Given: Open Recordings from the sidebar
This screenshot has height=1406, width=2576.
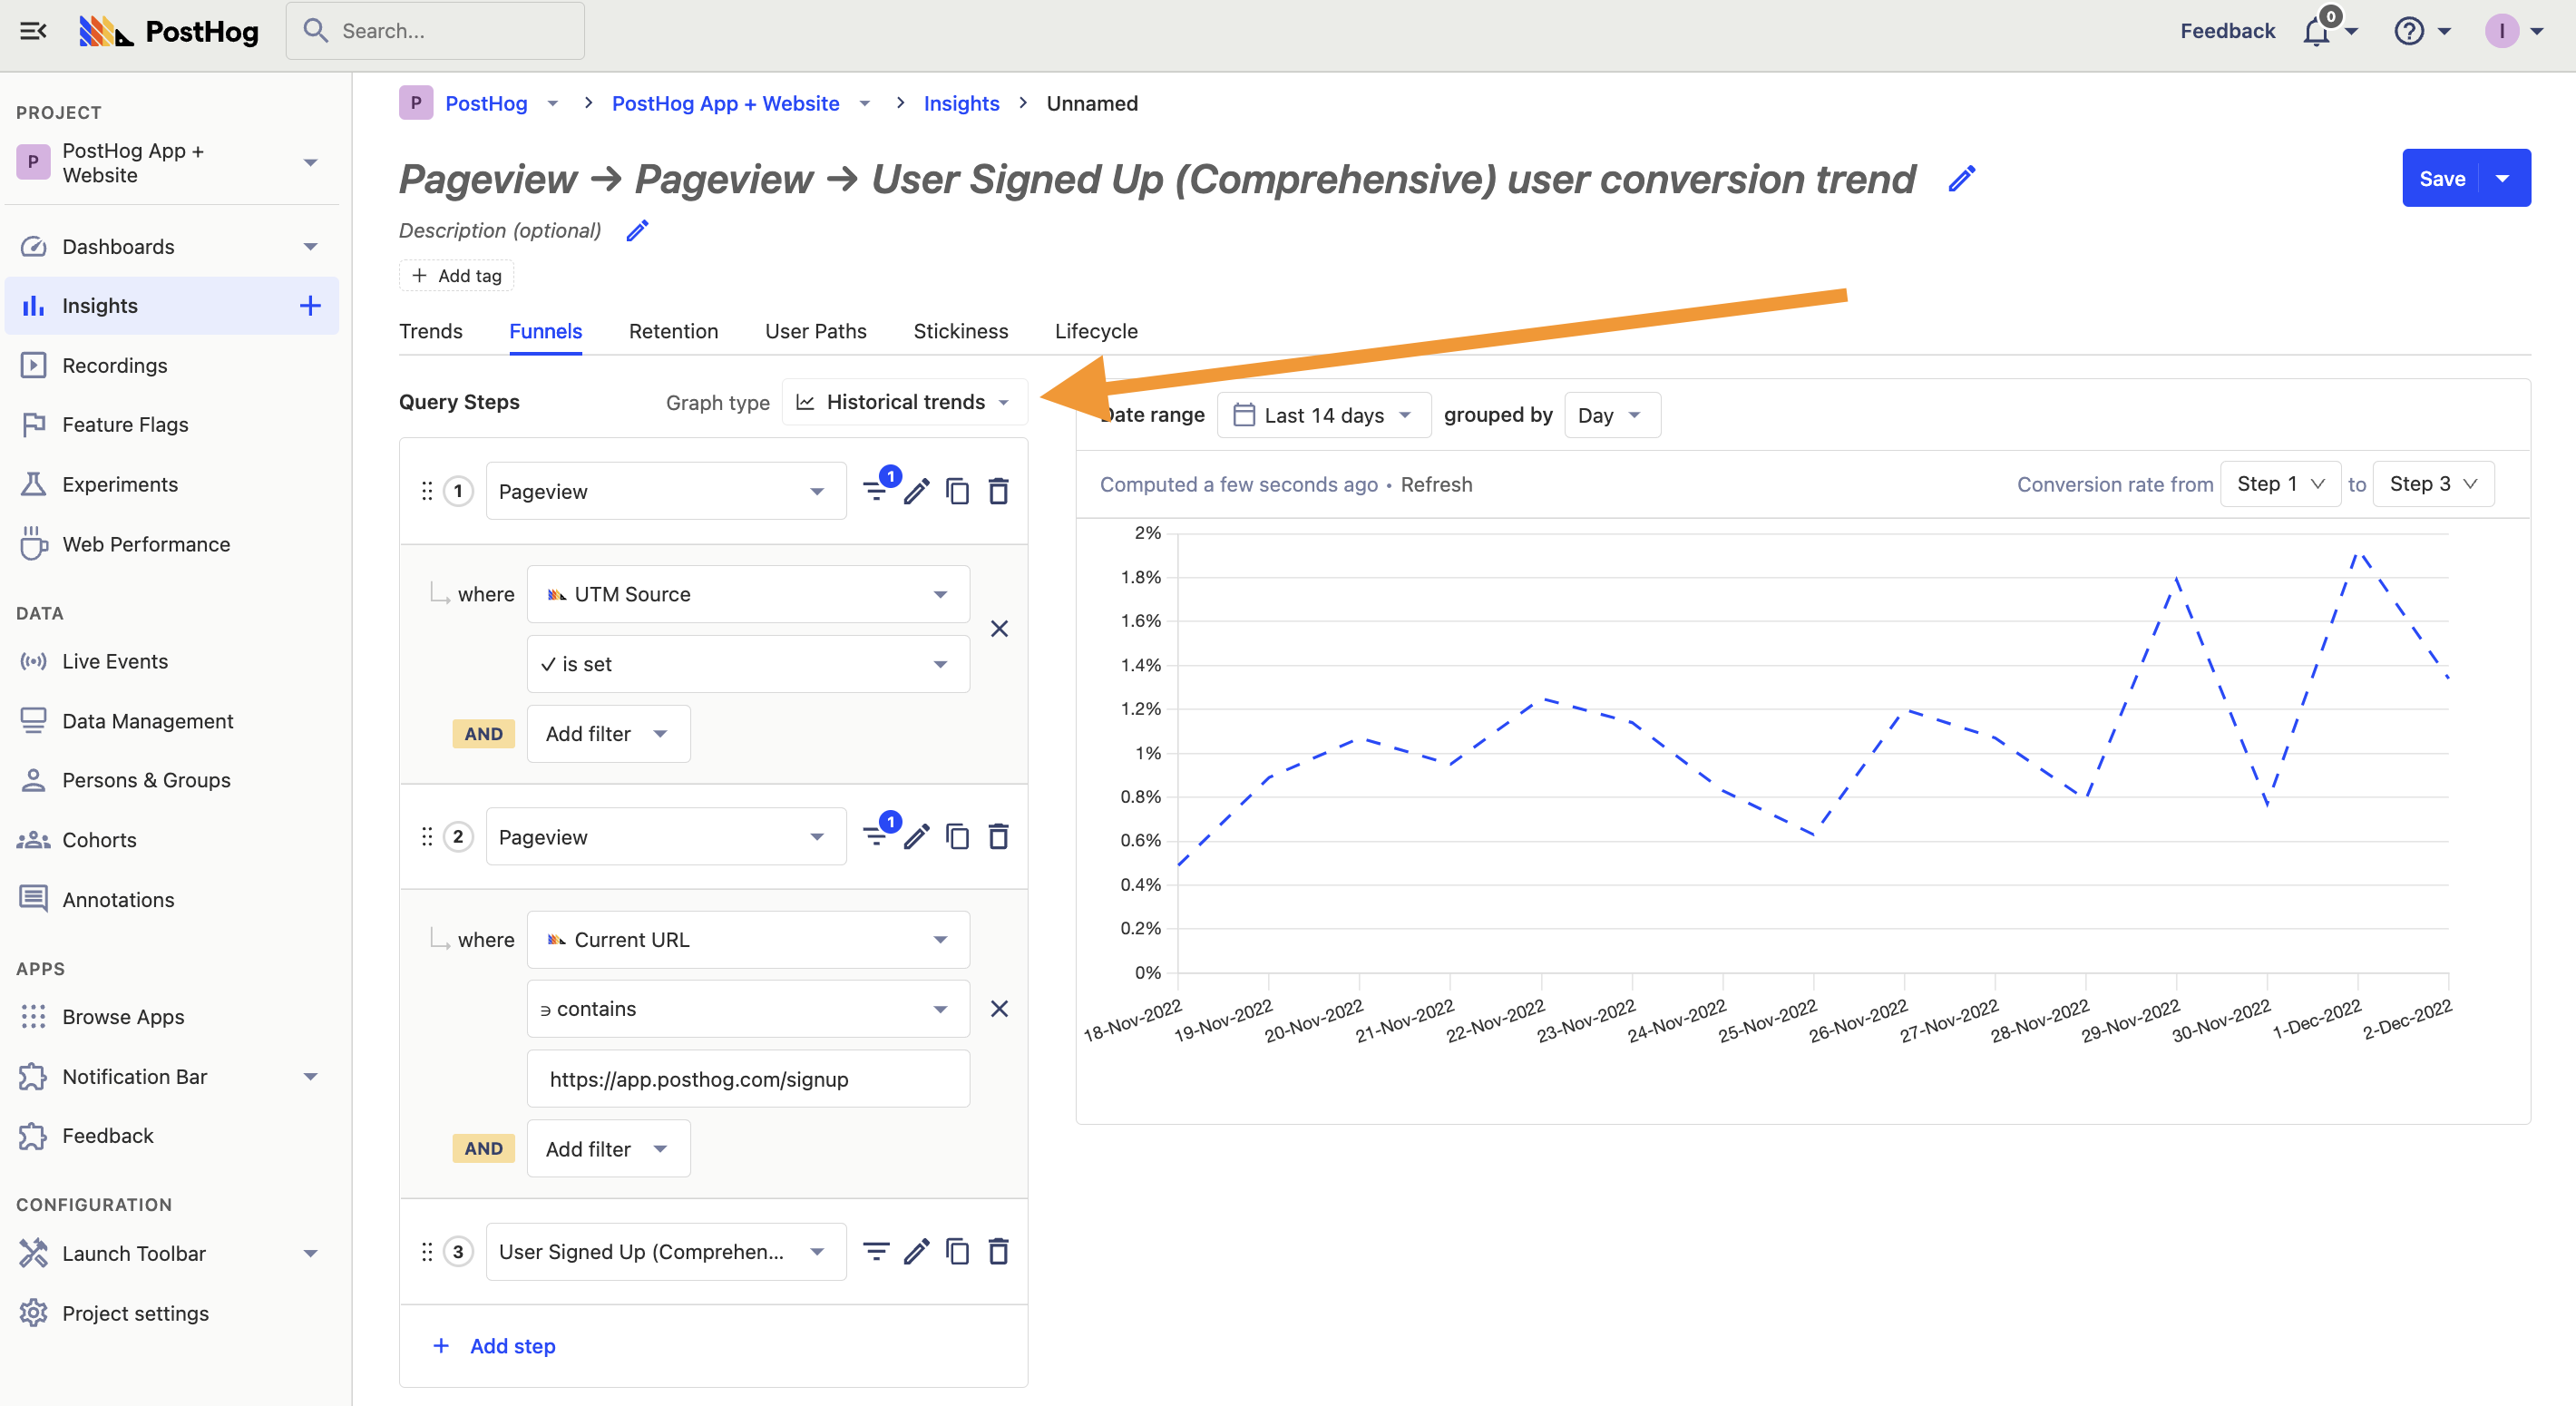Looking at the screenshot, I should [116, 365].
